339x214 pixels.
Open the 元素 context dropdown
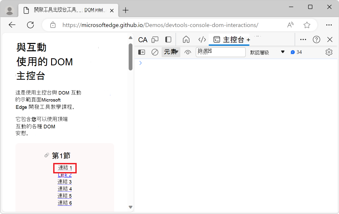[x=171, y=52]
